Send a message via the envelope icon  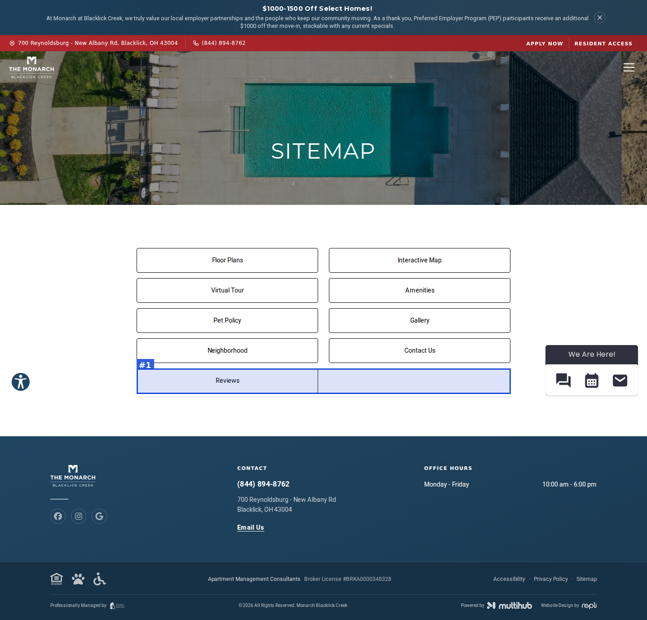(x=620, y=381)
